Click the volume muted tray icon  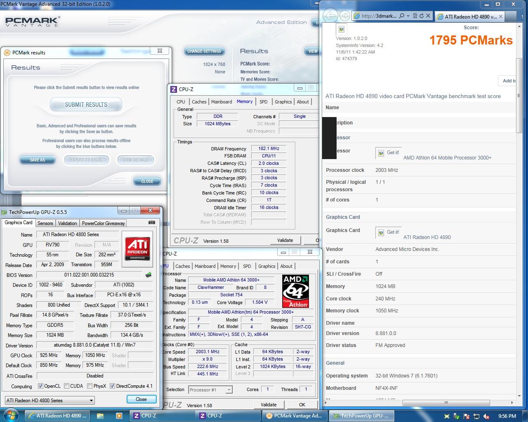point(486,416)
